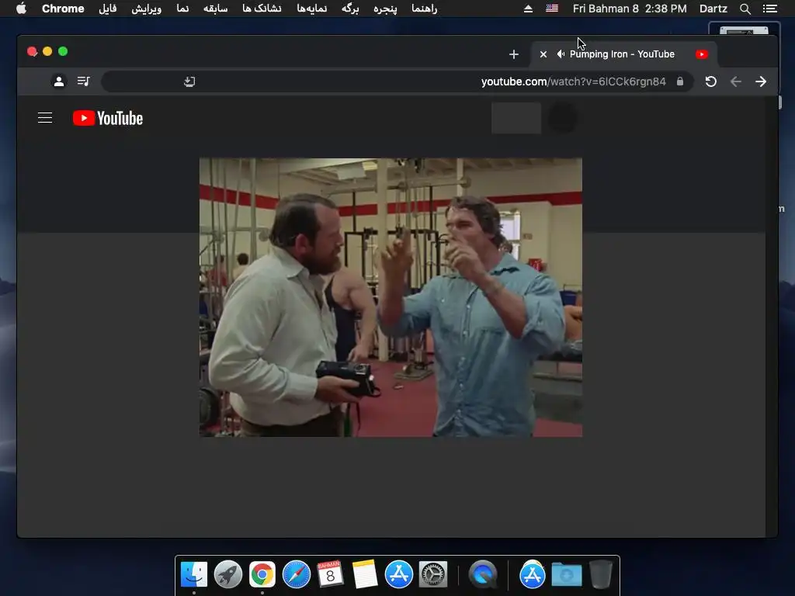
Task: Open the نشانک ها menu
Action: point(262,9)
